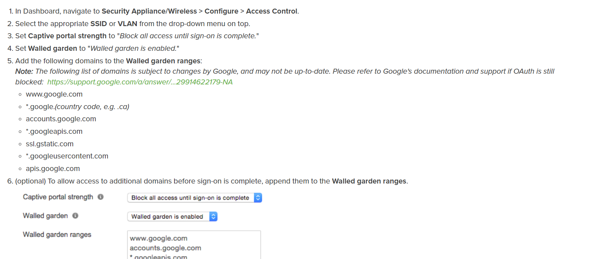Image resolution: width=590 pixels, height=259 pixels.
Task: Click the info icon beside Captive portal strength
Action: point(101,197)
